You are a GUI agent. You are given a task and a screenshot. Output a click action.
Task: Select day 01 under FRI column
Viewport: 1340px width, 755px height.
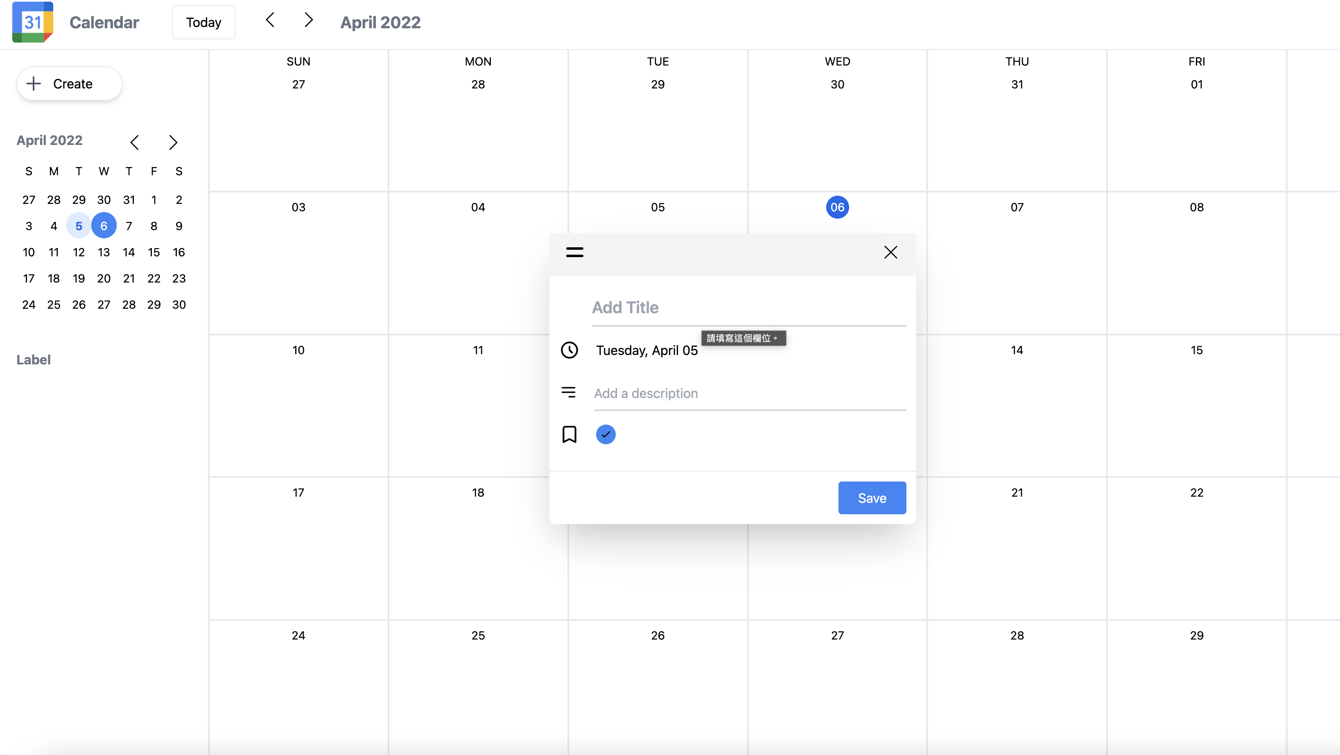pos(1196,84)
